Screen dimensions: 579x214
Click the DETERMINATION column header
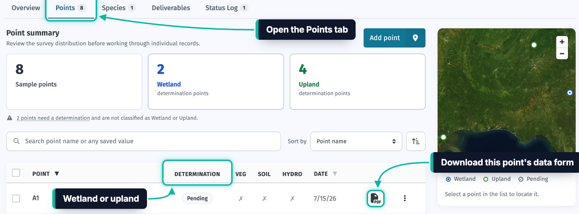[x=197, y=174]
